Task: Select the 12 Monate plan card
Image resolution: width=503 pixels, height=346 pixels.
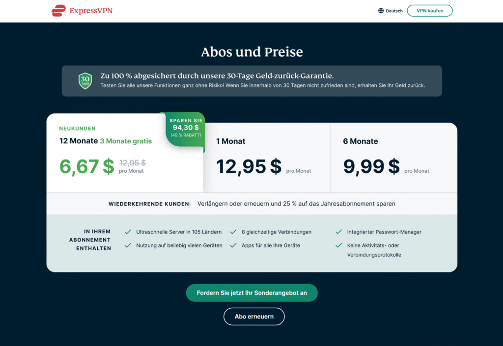Action: [125, 153]
